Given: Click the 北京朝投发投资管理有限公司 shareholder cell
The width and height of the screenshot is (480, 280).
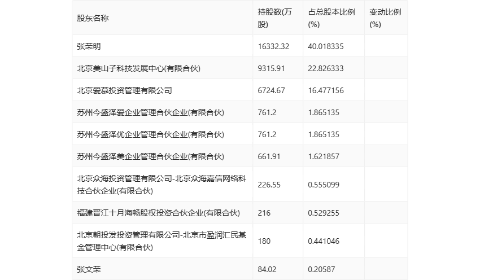Looking at the screenshot, I should tap(162, 241).
